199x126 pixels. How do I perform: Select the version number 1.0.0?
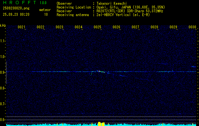click(x=43, y=3)
